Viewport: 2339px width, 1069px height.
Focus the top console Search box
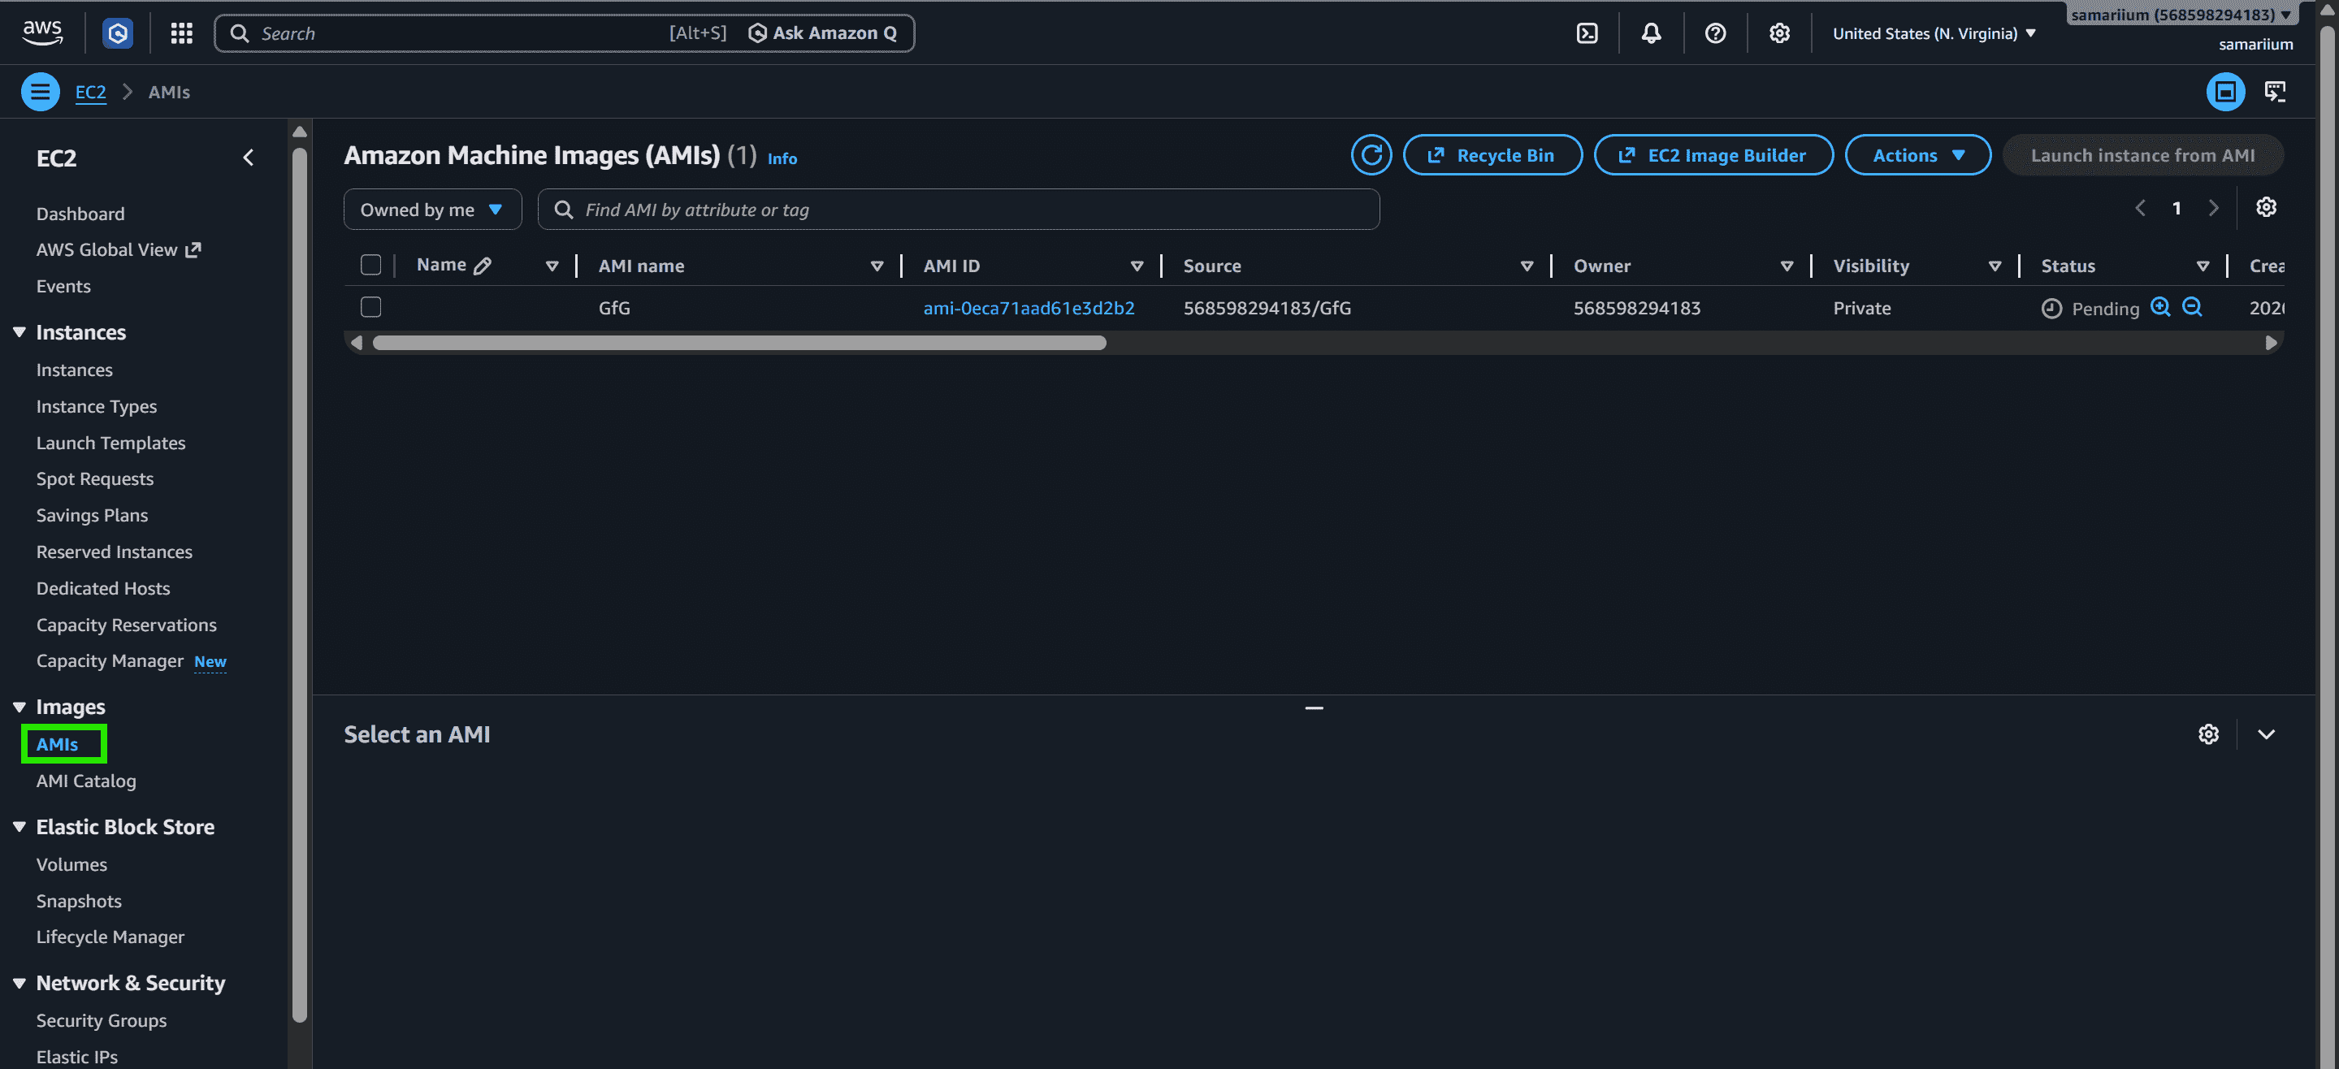coord(563,33)
